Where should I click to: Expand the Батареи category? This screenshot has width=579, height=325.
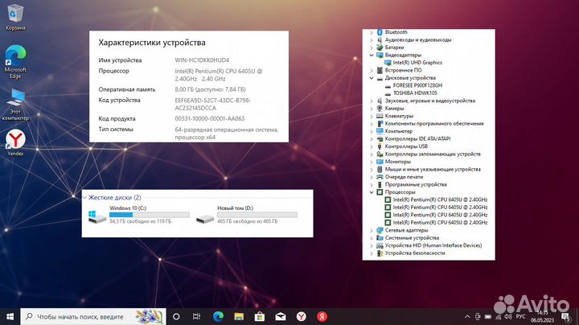coord(372,47)
